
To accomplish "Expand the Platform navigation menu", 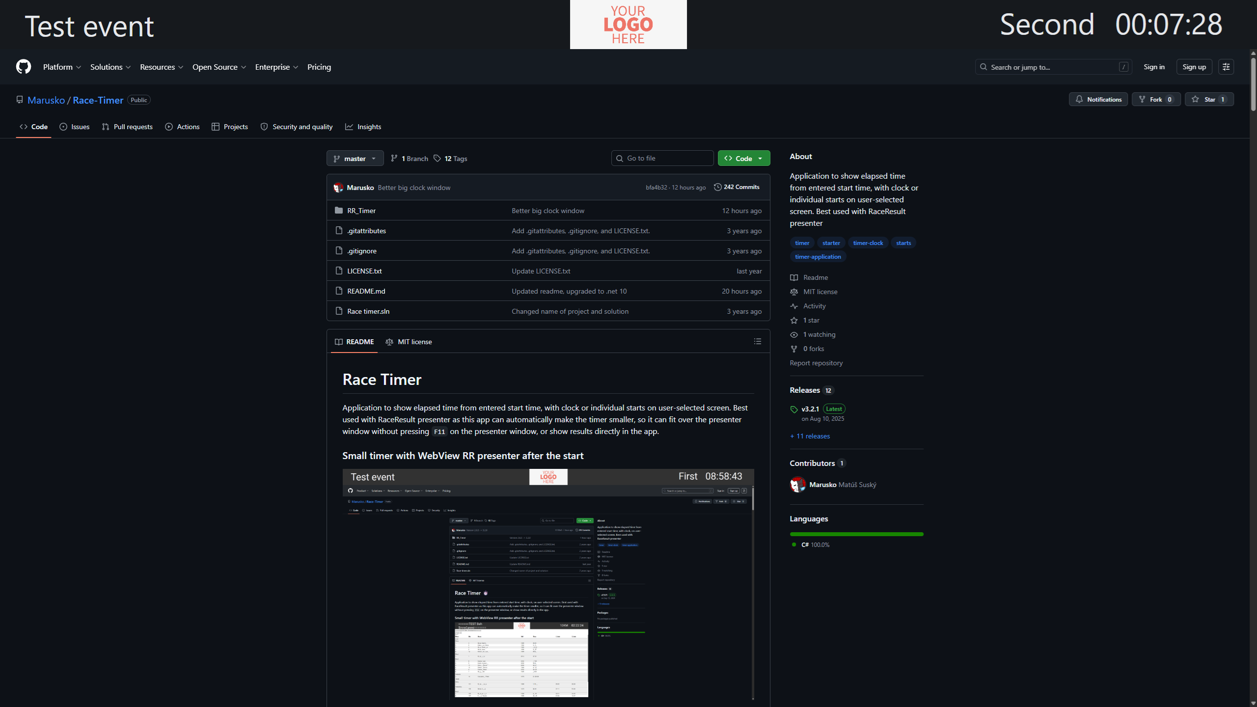I will (62, 67).
